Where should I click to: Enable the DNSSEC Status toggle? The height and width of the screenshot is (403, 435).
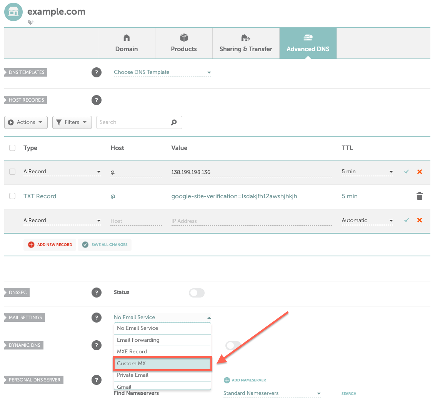coord(197,293)
